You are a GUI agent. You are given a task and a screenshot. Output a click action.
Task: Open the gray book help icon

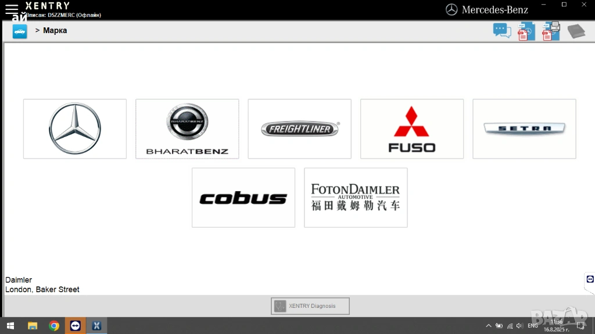(576, 31)
